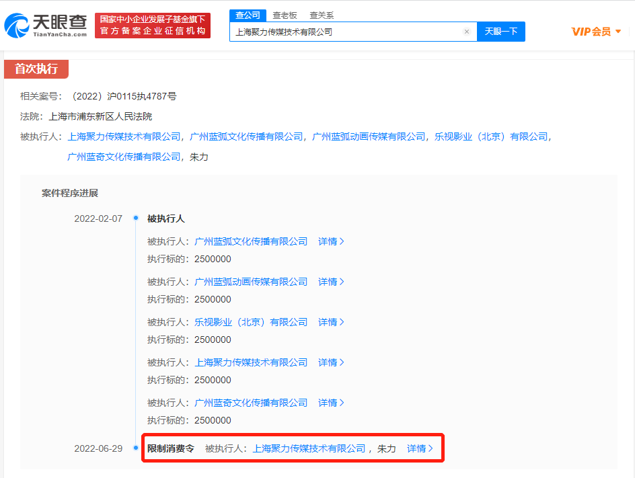
Task: Click the date 2022-06-29
Action: [98, 449]
